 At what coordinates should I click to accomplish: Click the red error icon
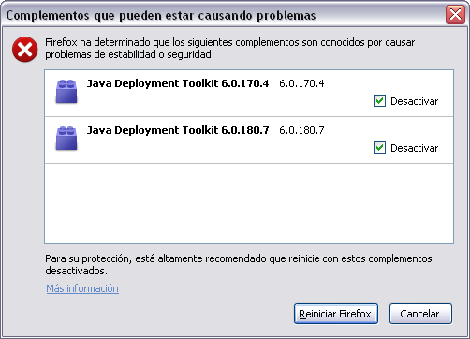pyautogui.click(x=25, y=50)
